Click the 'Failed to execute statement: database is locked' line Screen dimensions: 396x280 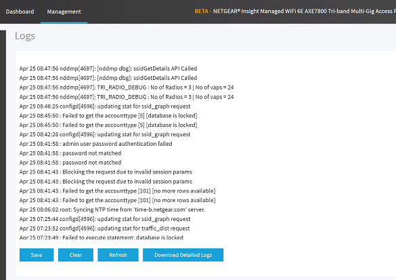tap(102, 237)
